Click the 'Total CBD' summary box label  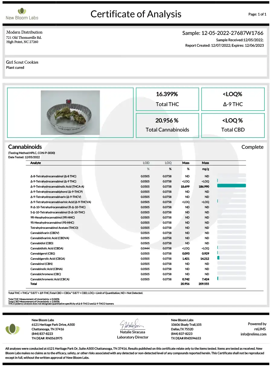click(233, 130)
